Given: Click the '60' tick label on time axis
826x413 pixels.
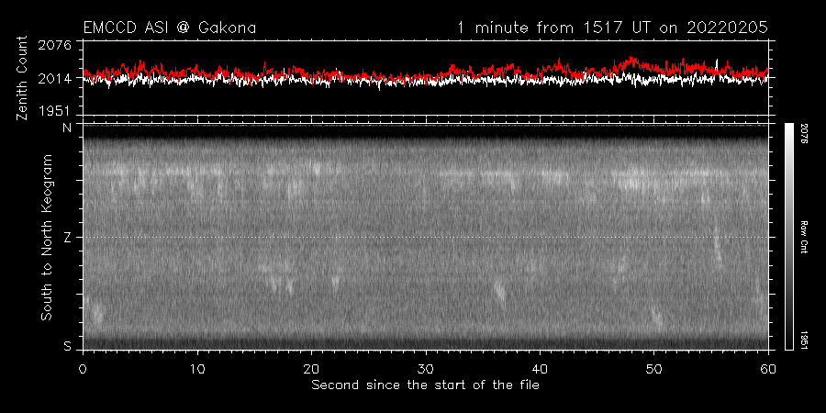Looking at the screenshot, I should 768,369.
